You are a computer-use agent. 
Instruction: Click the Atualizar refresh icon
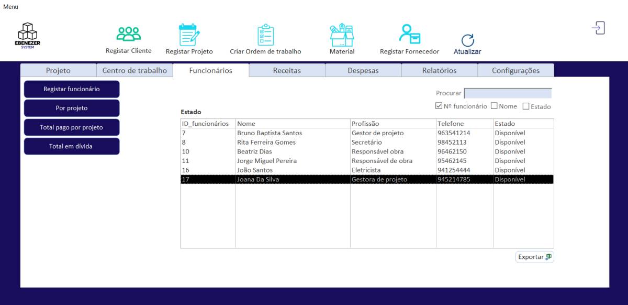[467, 40]
